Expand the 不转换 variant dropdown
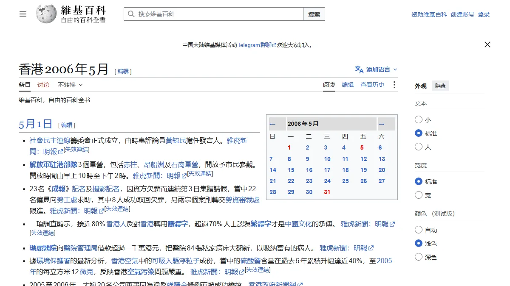Screen dimensions: 510x286 pos(70,85)
